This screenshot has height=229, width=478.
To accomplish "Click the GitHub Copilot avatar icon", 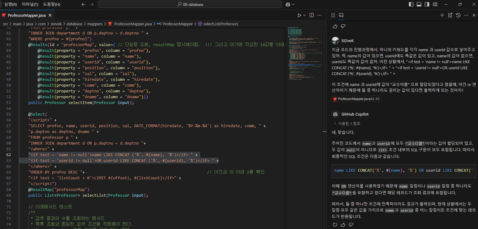I will (335, 114).
